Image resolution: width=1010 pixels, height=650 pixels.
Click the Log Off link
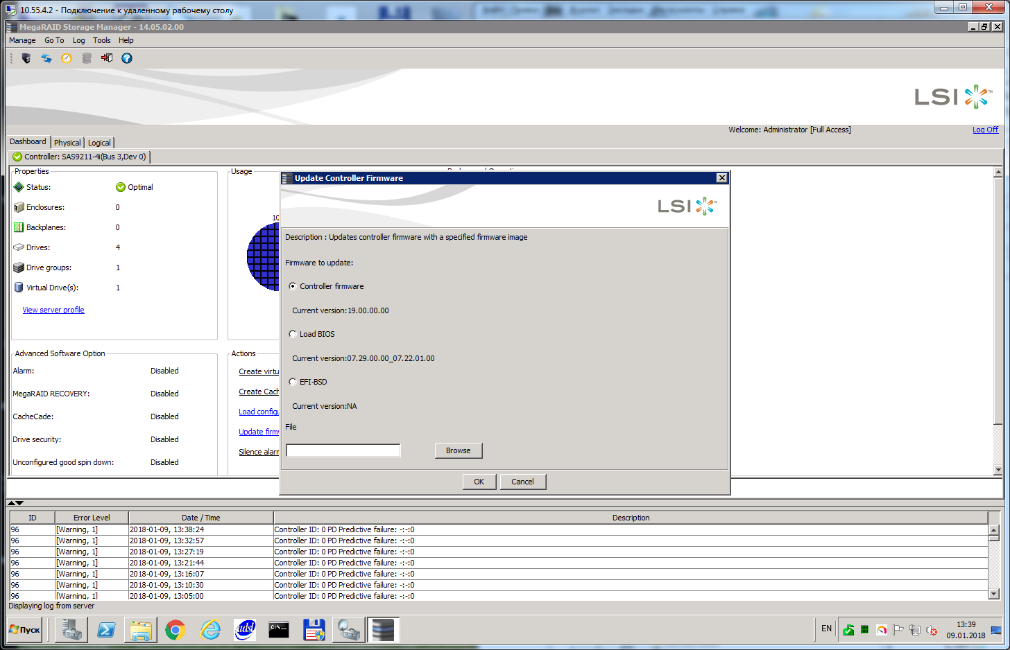click(x=985, y=130)
